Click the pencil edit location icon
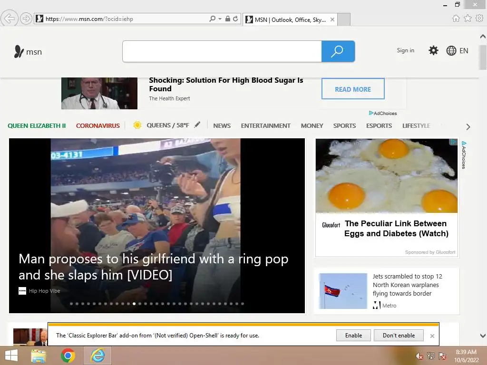The width and height of the screenshot is (487, 365). tap(197, 125)
